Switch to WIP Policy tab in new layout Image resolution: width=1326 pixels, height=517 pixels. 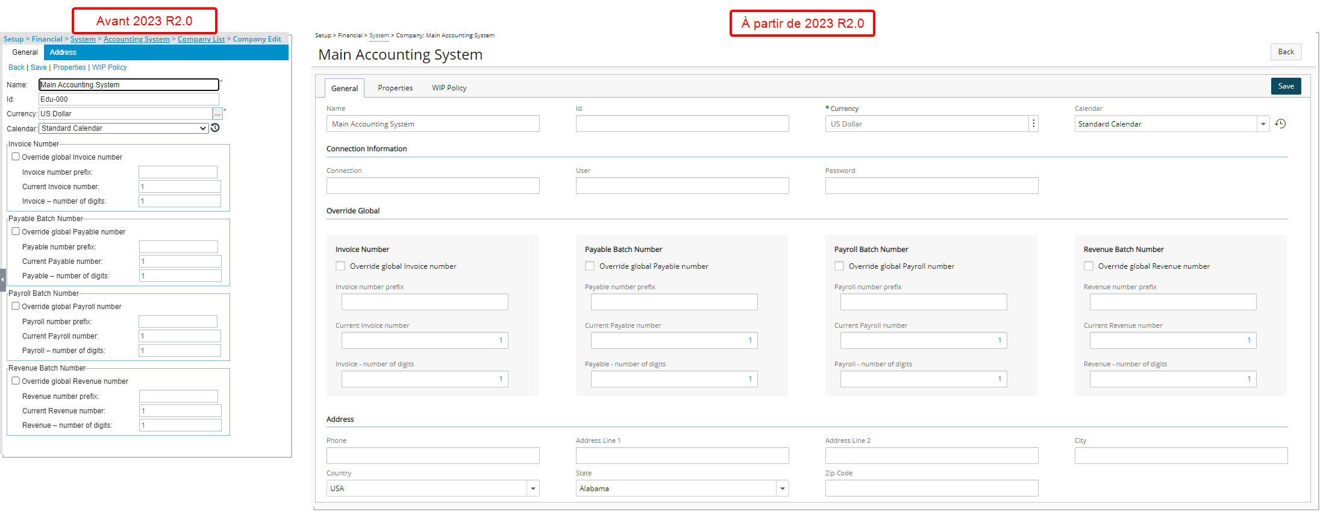point(449,88)
